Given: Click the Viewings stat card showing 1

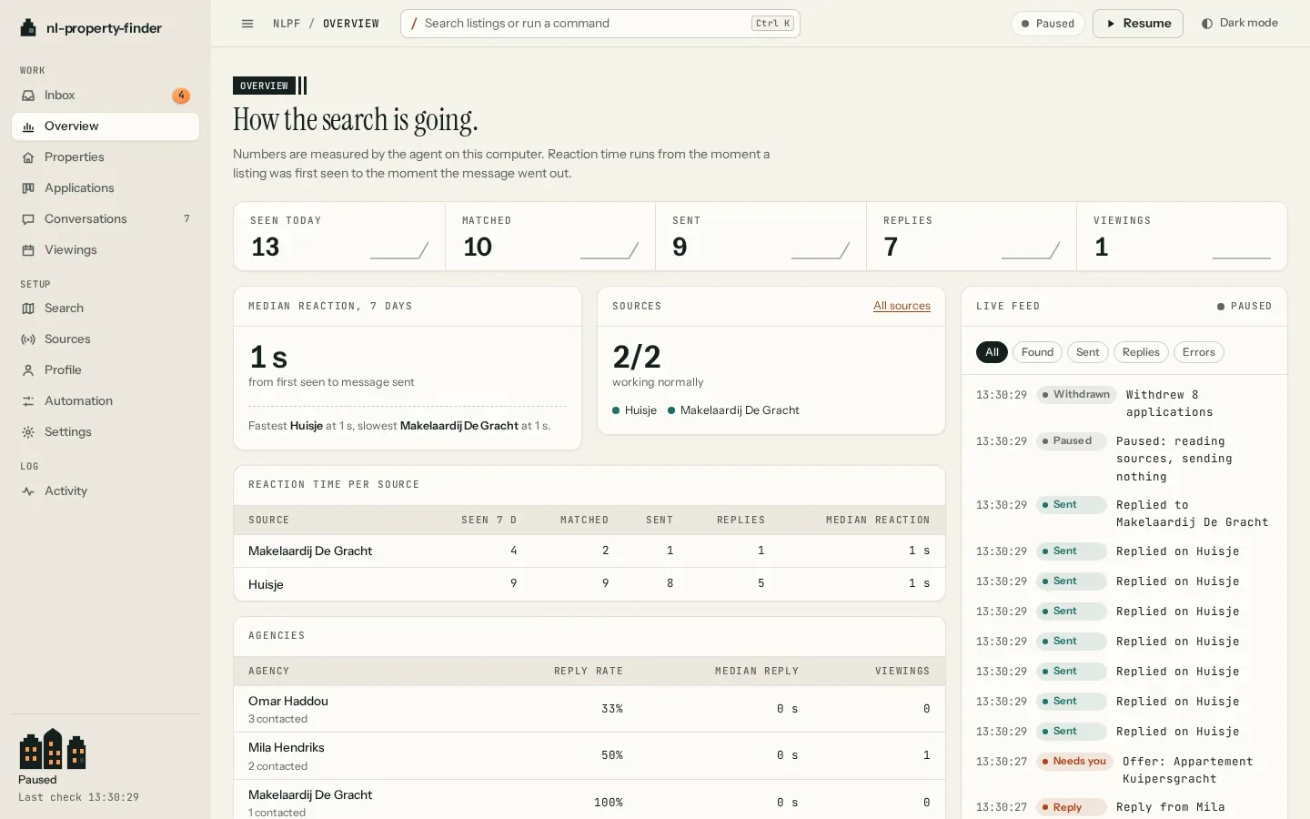Looking at the screenshot, I should 1182,237.
